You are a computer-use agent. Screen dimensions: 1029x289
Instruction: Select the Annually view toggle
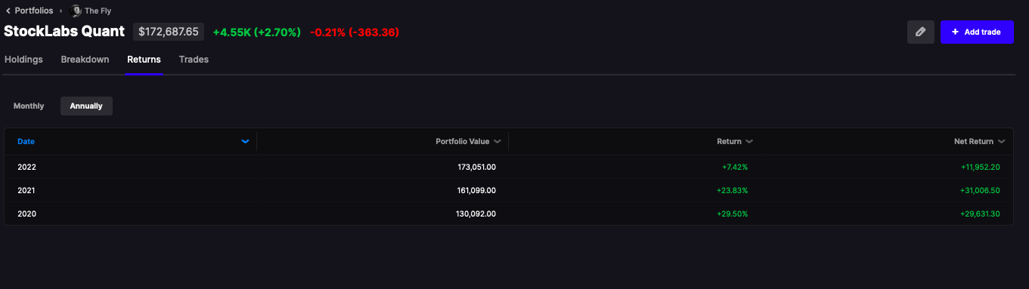[86, 106]
